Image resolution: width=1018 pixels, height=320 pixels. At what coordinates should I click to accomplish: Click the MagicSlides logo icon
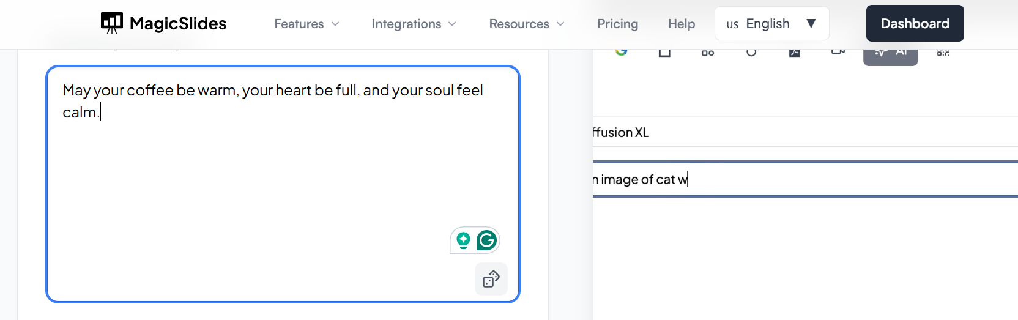[111, 23]
